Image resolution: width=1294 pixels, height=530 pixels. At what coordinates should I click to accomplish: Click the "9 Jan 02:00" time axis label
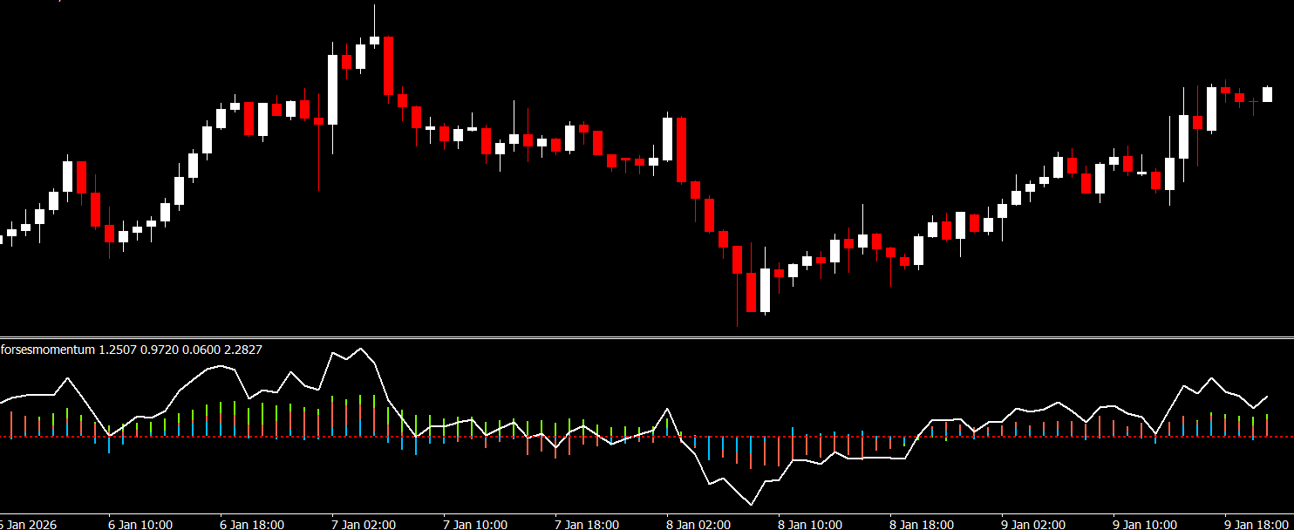tap(1034, 524)
